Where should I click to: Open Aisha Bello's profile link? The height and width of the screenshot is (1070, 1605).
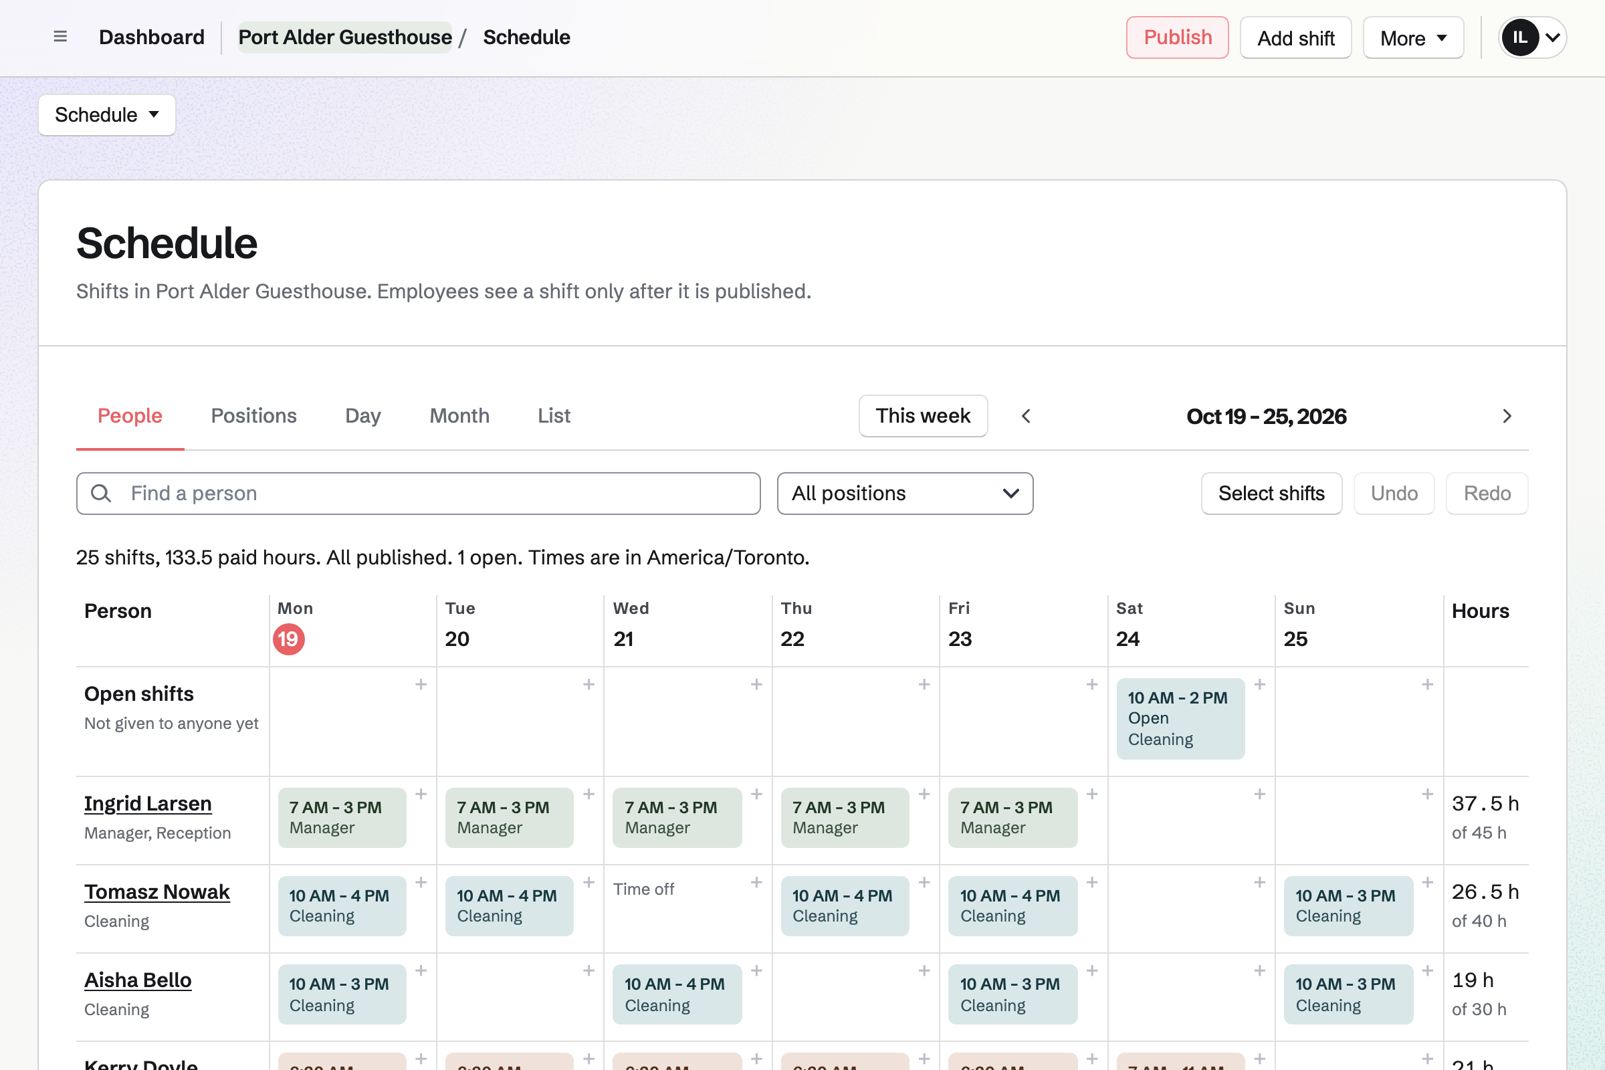pyautogui.click(x=138, y=980)
